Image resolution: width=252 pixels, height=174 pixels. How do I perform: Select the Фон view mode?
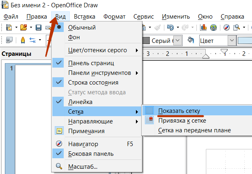point(97,37)
